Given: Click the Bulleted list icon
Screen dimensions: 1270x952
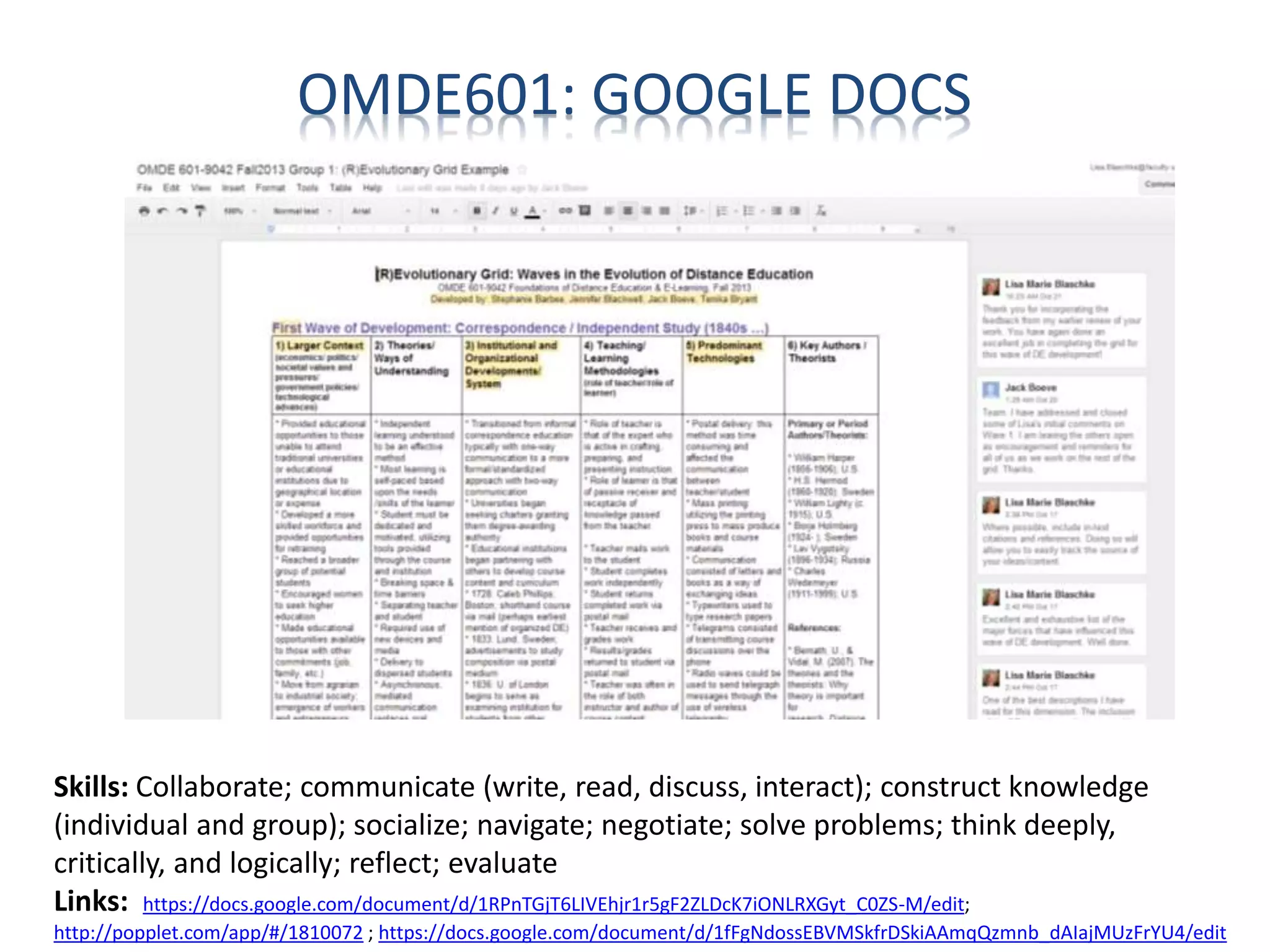Looking at the screenshot, I should tap(748, 211).
